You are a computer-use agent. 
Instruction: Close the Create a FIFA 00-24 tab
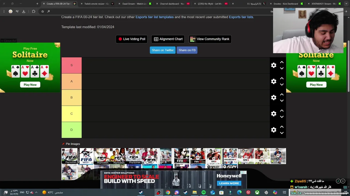tap(44, 4)
